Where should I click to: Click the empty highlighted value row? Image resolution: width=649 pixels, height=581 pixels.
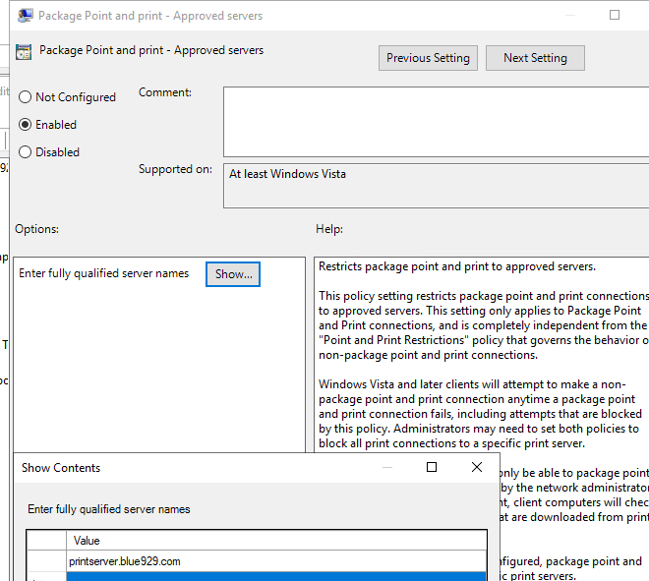pos(275,576)
